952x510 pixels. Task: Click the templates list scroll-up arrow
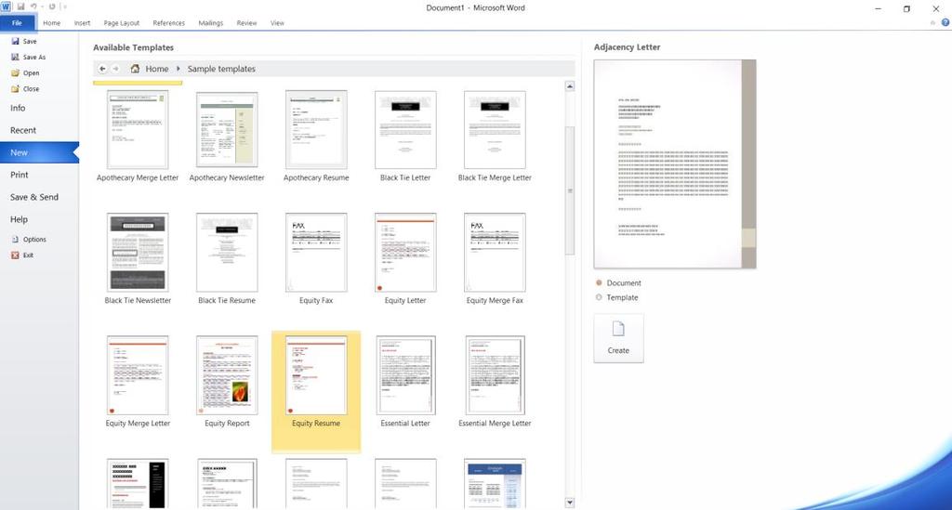570,86
